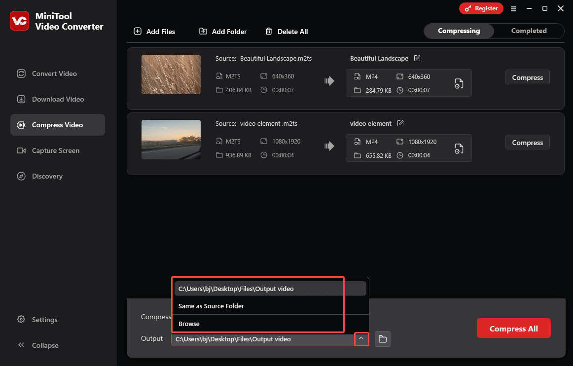Click the Download Video sidebar icon

21,99
